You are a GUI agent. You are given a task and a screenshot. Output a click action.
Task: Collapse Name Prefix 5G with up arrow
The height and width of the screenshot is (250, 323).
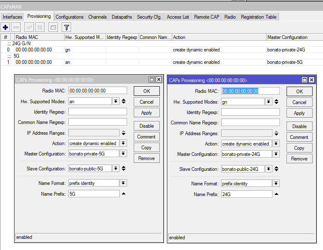pos(123,194)
